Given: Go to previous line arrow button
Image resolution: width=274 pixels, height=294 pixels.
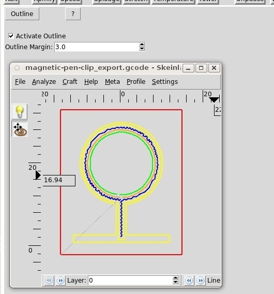Looking at the screenshot, I should (189, 281).
